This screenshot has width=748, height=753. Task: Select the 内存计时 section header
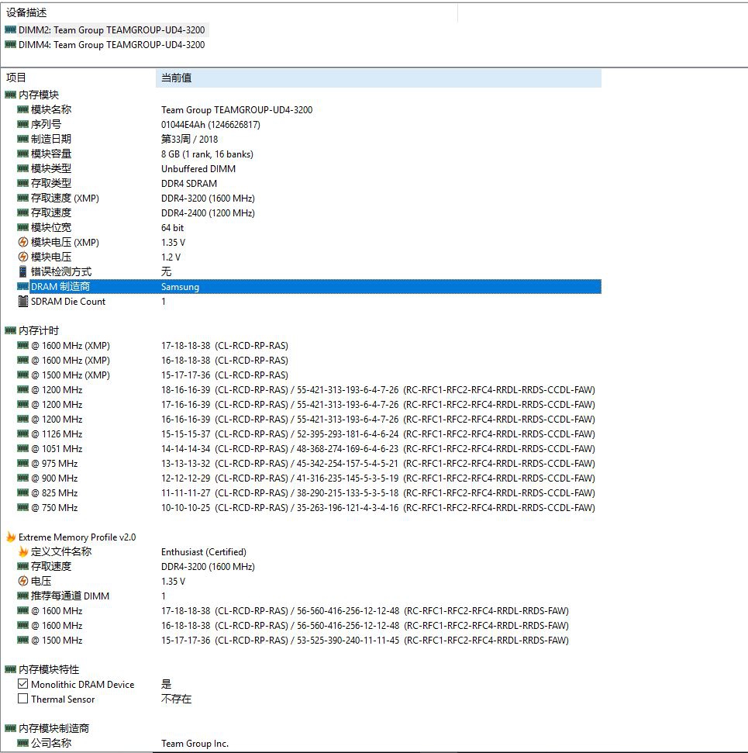39,330
